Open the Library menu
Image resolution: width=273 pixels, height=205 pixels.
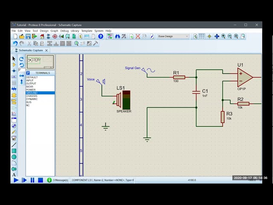pyautogui.click(x=75, y=31)
